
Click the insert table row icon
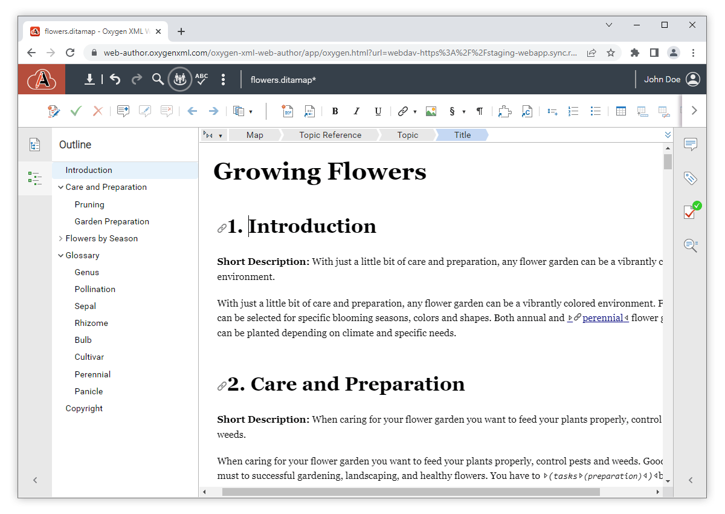642,111
